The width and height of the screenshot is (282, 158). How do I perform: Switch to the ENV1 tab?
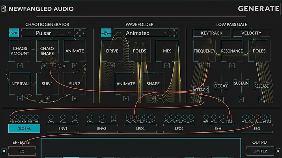(62, 128)
